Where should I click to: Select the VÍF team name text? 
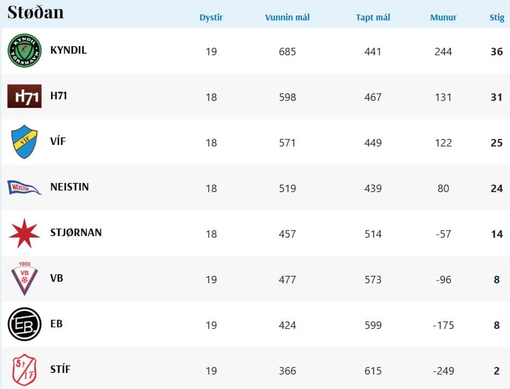(x=58, y=142)
